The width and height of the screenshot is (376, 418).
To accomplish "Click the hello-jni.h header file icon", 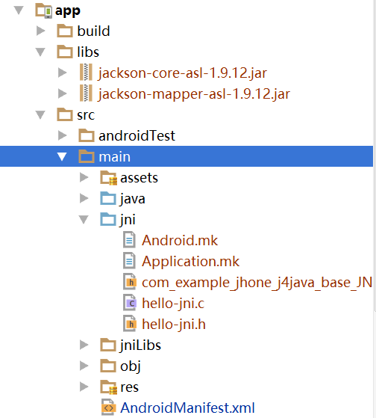I will (x=130, y=324).
